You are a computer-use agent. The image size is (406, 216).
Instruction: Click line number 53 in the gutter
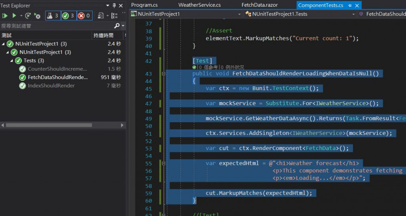[x=149, y=149]
